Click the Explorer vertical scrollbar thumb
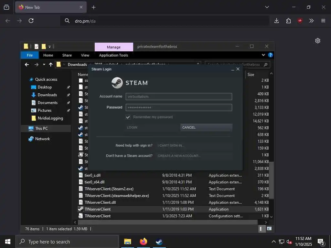This screenshot has height=248, width=331. coord(272,180)
